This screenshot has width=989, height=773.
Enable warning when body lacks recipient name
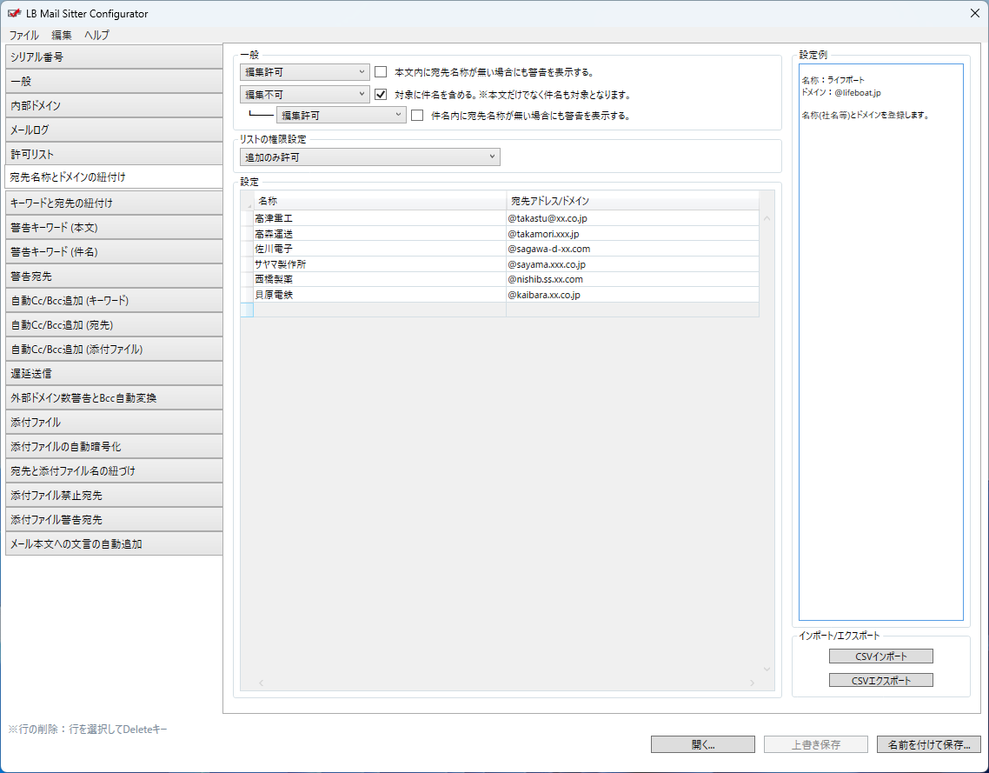click(381, 71)
